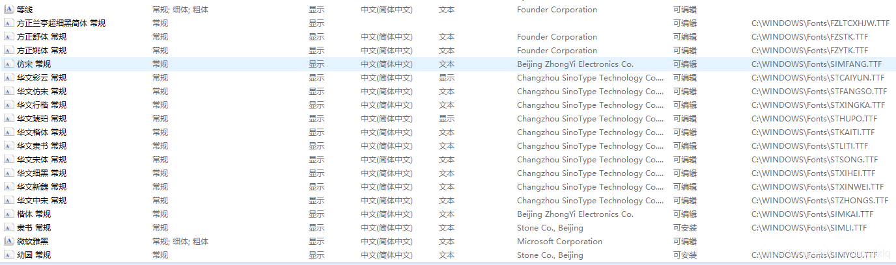Click the path C:\WINDOWS\Fonts\FZYTK.TTF

point(809,51)
